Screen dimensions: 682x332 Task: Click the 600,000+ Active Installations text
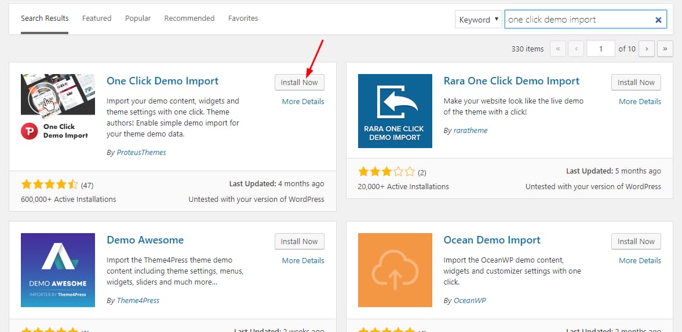pos(68,199)
